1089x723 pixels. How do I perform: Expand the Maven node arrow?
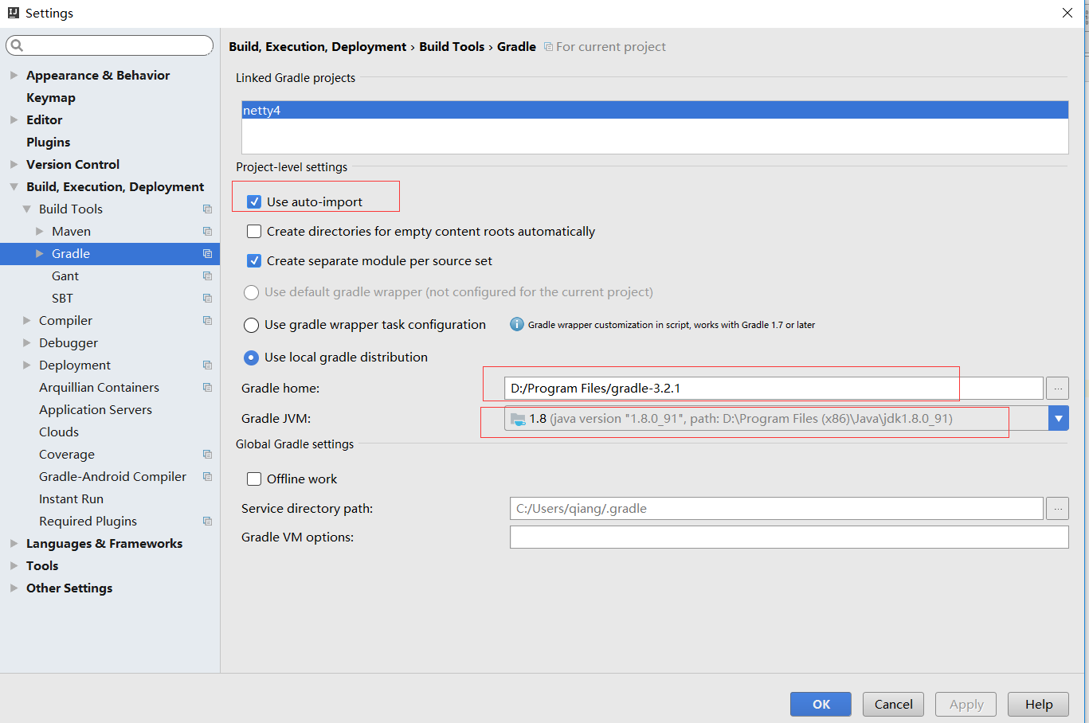tap(39, 231)
